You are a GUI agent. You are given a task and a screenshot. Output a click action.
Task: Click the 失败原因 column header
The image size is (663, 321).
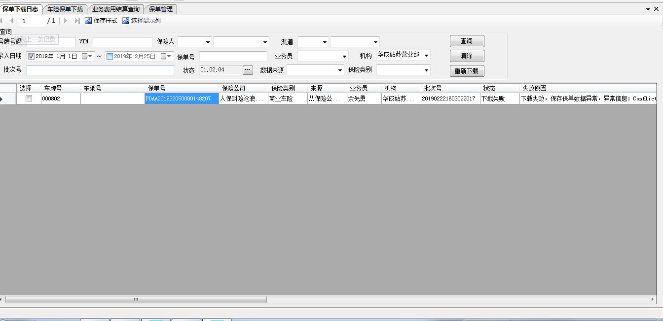(588, 88)
